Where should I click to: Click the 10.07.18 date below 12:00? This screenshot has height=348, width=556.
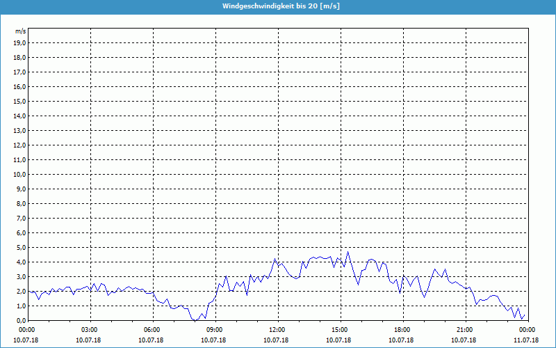[x=277, y=340]
